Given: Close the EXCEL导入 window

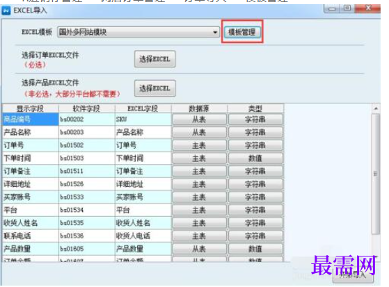Looking at the screenshot, I should point(368,8).
